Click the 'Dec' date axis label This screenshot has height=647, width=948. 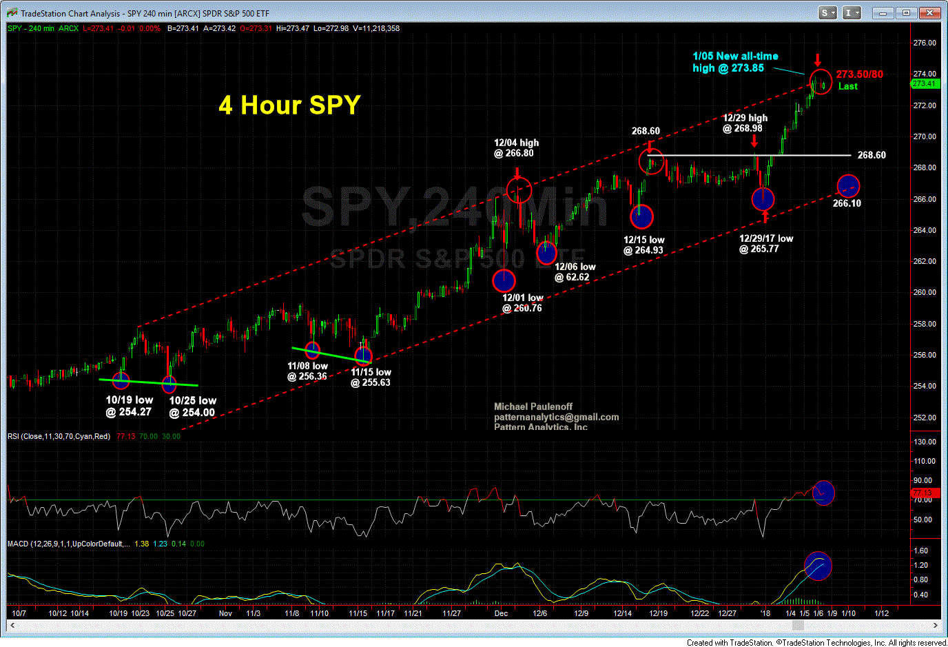[x=501, y=613]
